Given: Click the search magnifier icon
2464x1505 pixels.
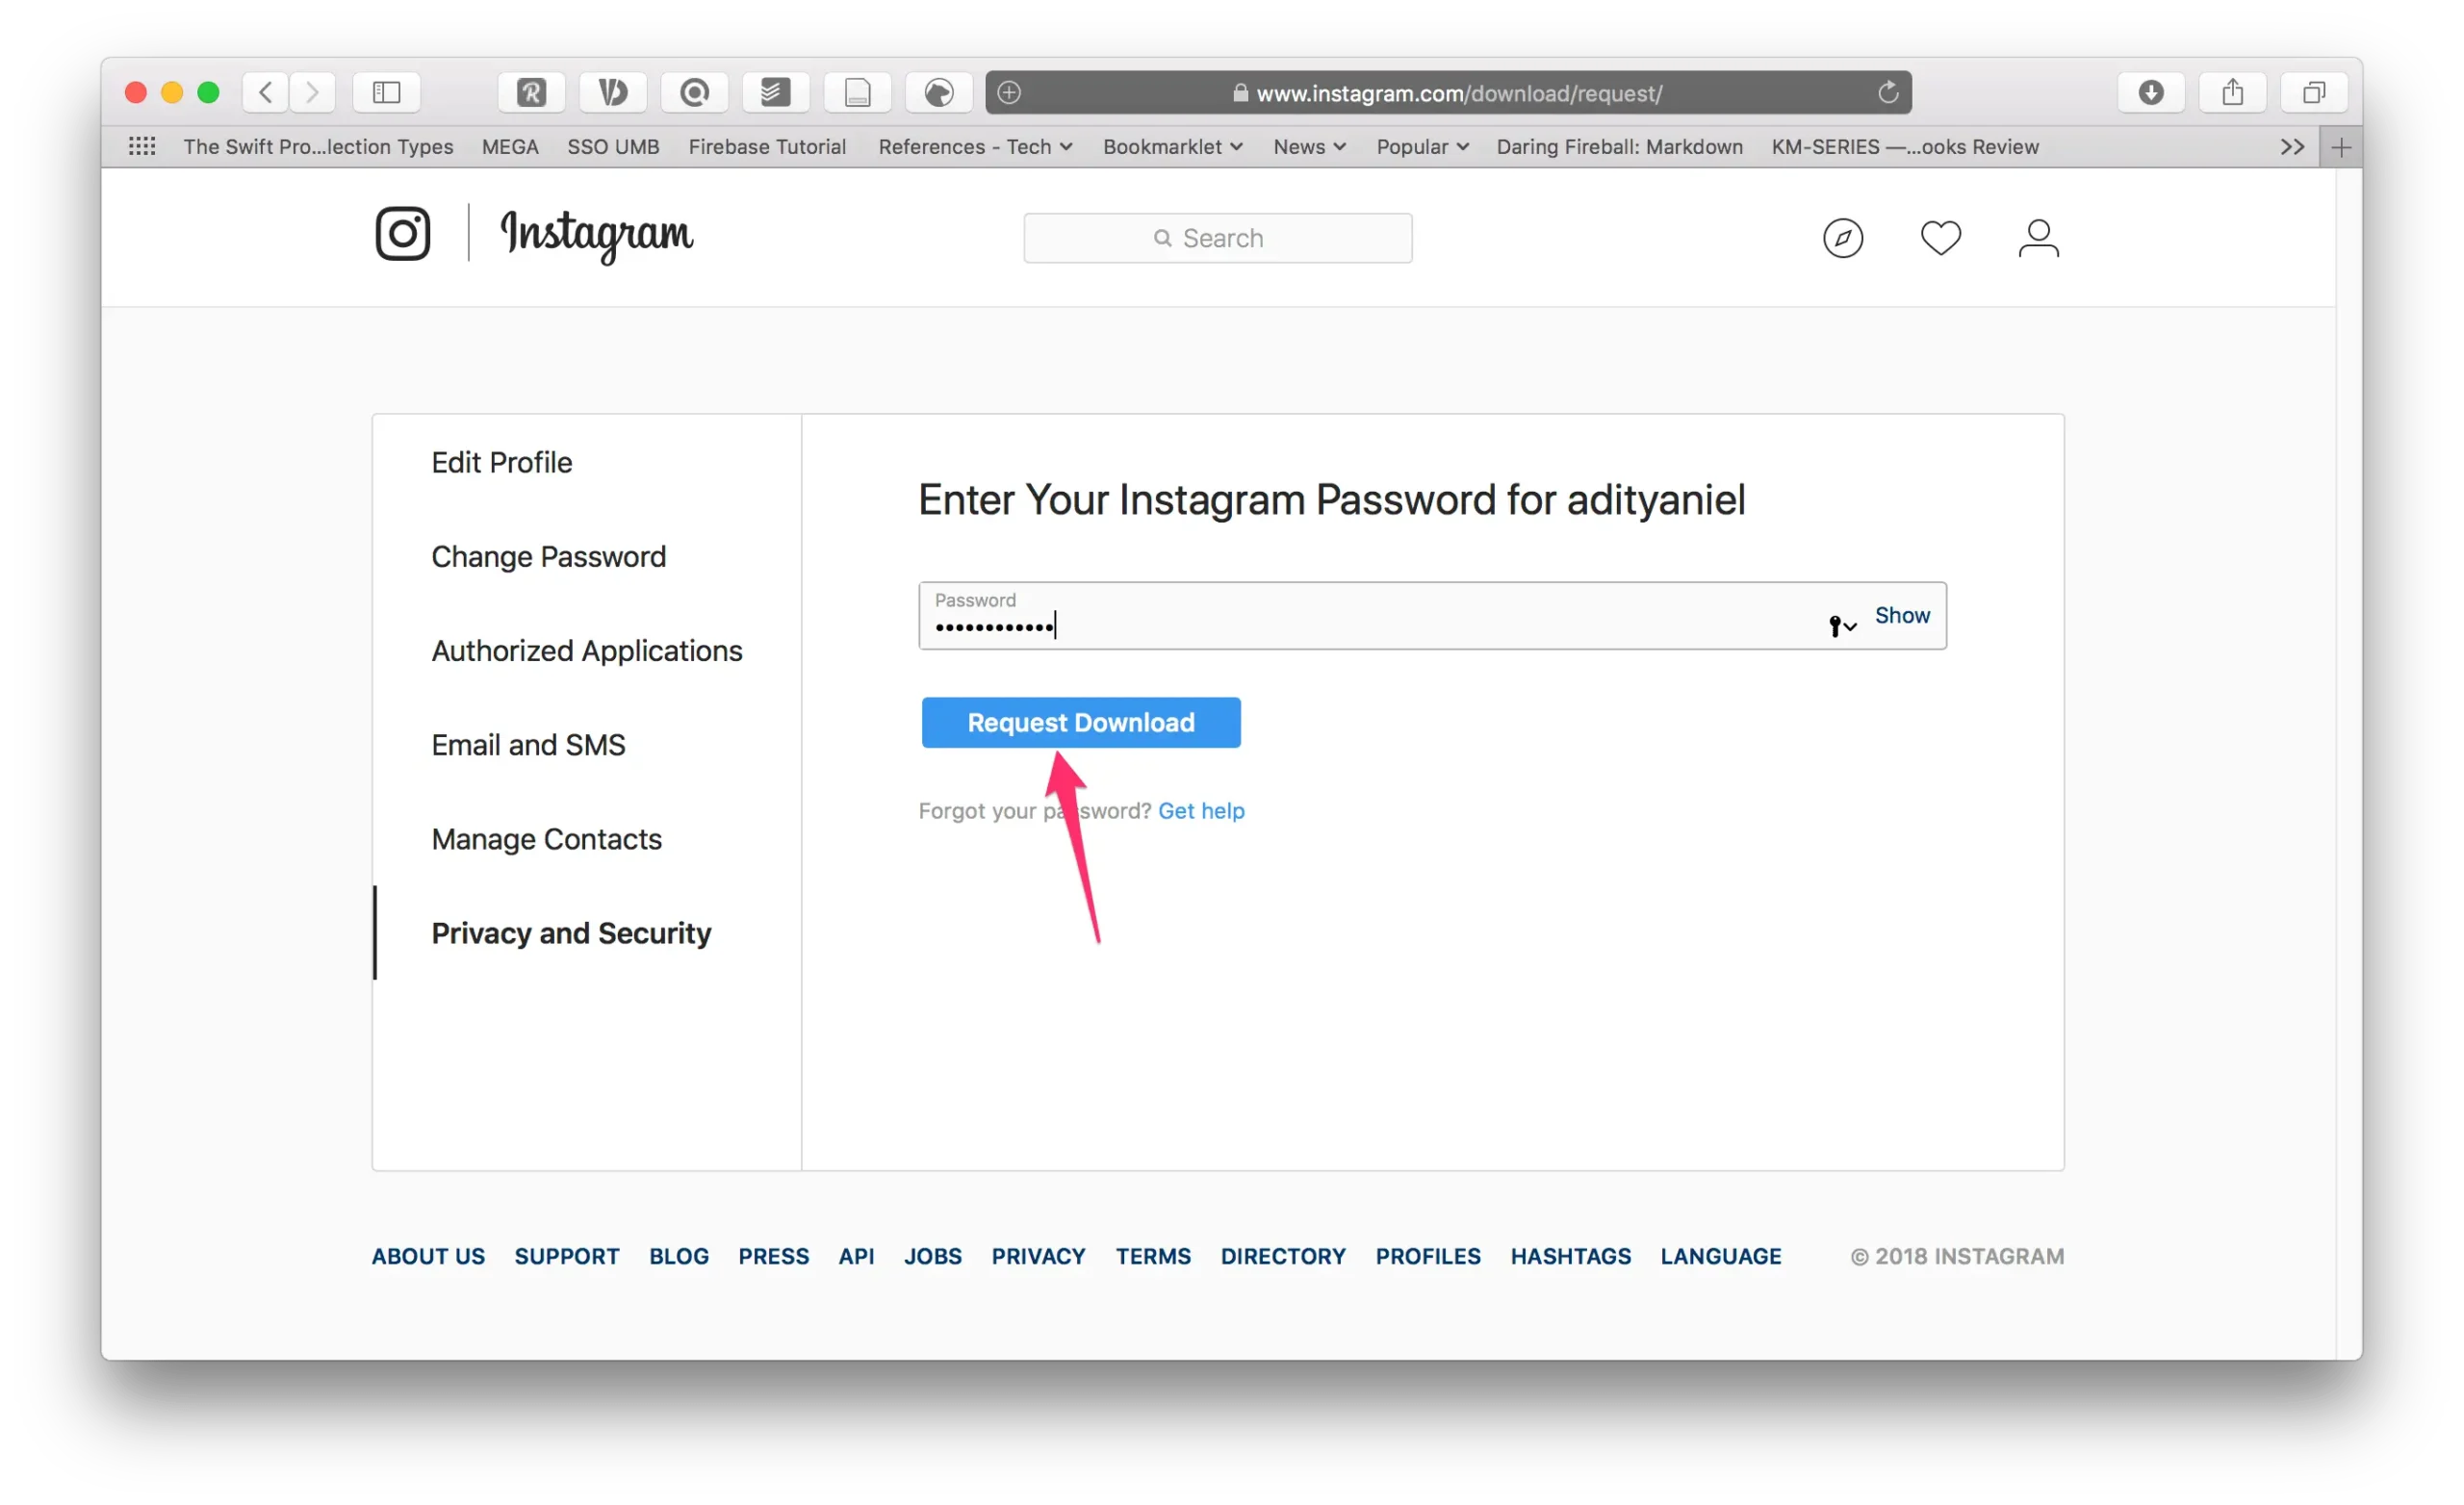Looking at the screenshot, I should 1160,238.
